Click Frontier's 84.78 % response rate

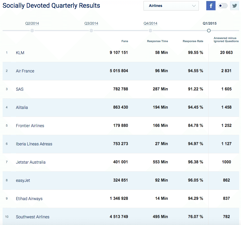195,126
